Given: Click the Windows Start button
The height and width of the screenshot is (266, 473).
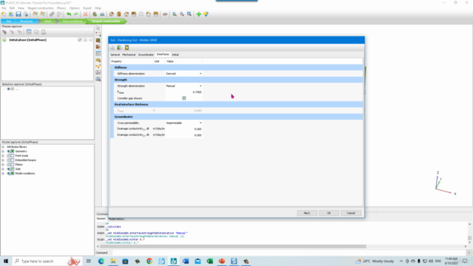Looking at the screenshot, I should tap(6, 261).
